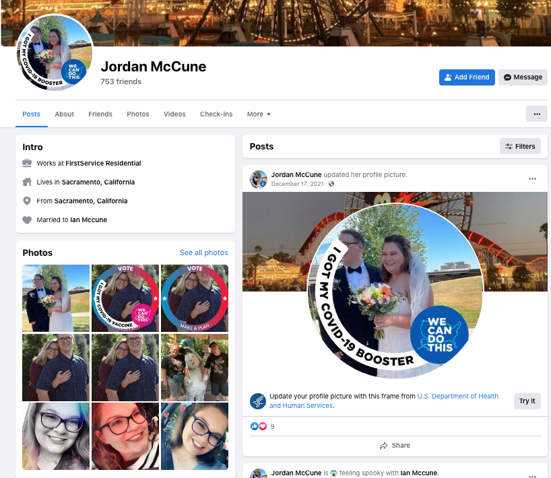Switch to the About tab

point(64,114)
